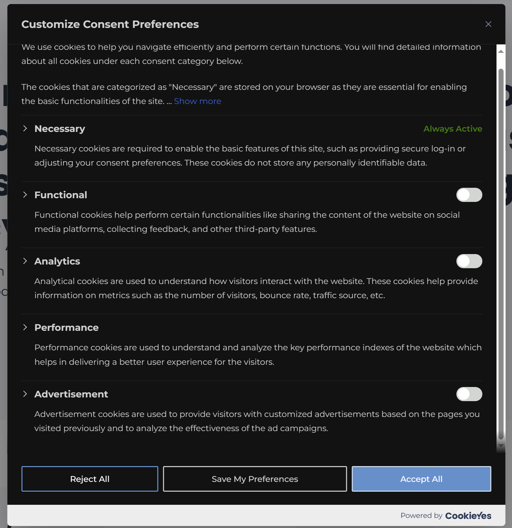Click the Reject All button
This screenshot has height=528, width=512.
pyautogui.click(x=89, y=479)
